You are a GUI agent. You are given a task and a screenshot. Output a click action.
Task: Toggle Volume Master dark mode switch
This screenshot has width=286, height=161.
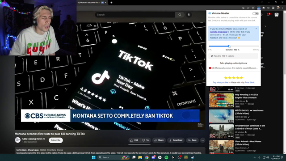pyautogui.click(x=255, y=13)
